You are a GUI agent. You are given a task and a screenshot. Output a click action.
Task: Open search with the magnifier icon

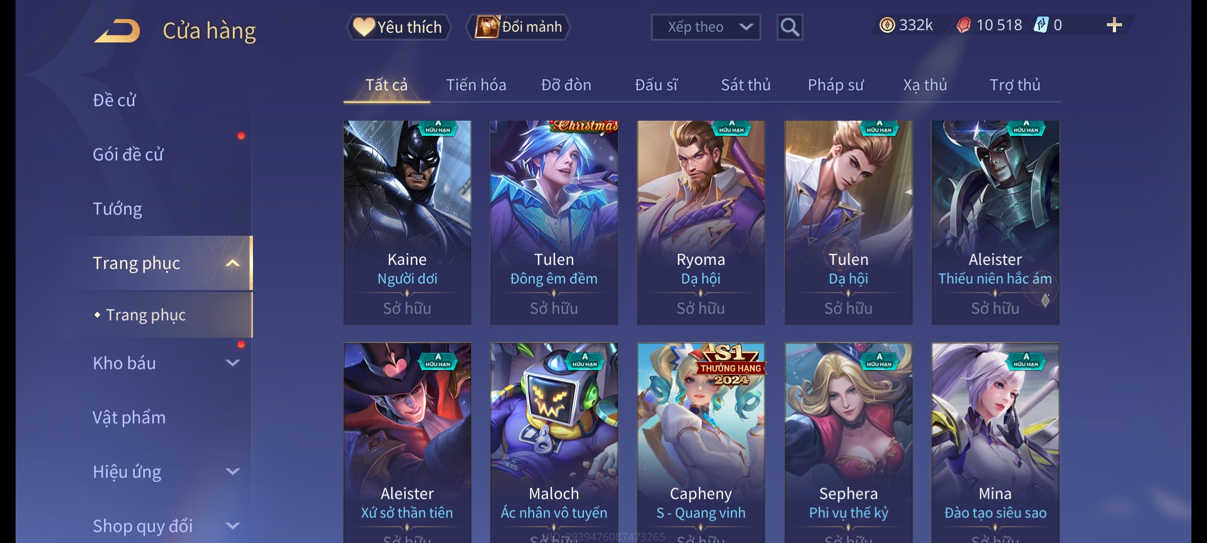coord(790,27)
